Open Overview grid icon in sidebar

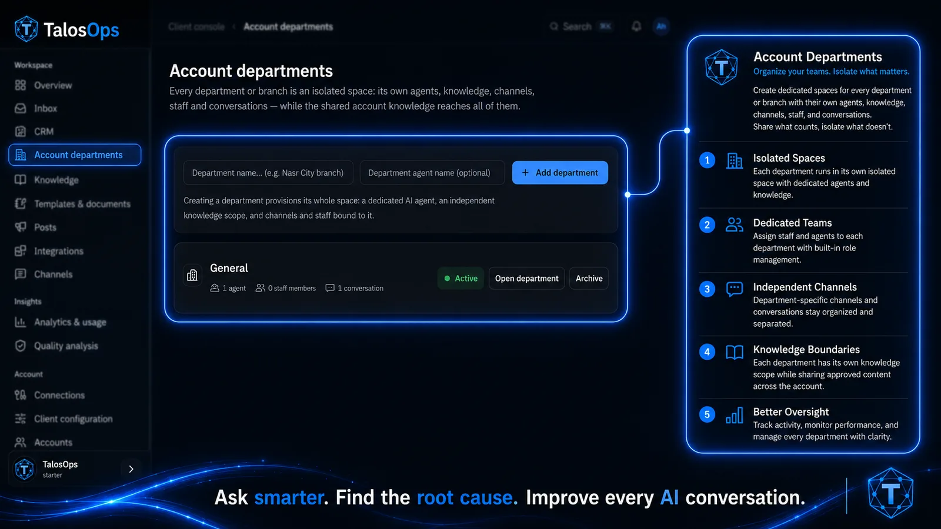click(x=21, y=85)
